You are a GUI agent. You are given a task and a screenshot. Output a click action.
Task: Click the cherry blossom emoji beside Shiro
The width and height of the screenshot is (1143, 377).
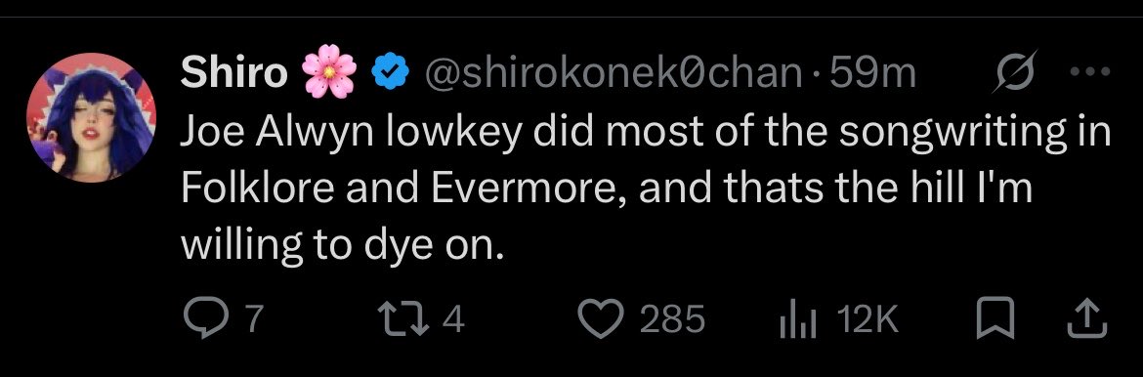point(329,72)
